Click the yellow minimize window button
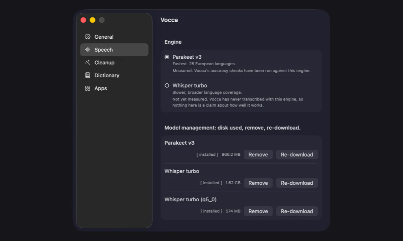Image resolution: width=403 pixels, height=241 pixels. (92, 20)
